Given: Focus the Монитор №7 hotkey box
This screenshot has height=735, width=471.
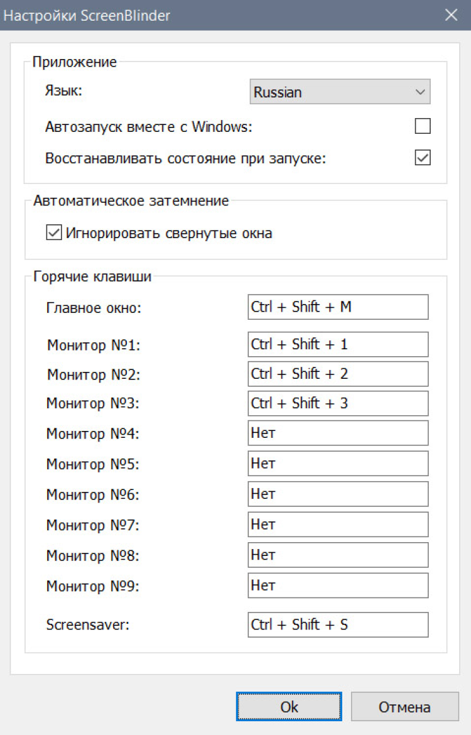Looking at the screenshot, I should point(338,524).
